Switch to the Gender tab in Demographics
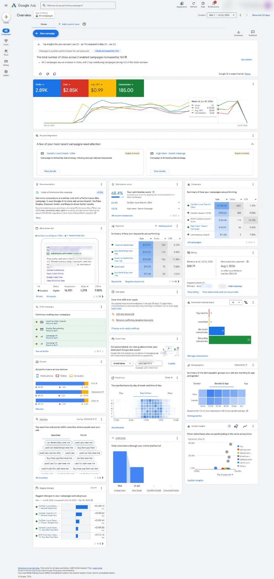 [x=197, y=384]
